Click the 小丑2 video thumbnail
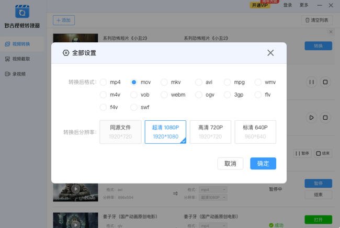Screen dimensions: 340x228 click(x=75, y=38)
